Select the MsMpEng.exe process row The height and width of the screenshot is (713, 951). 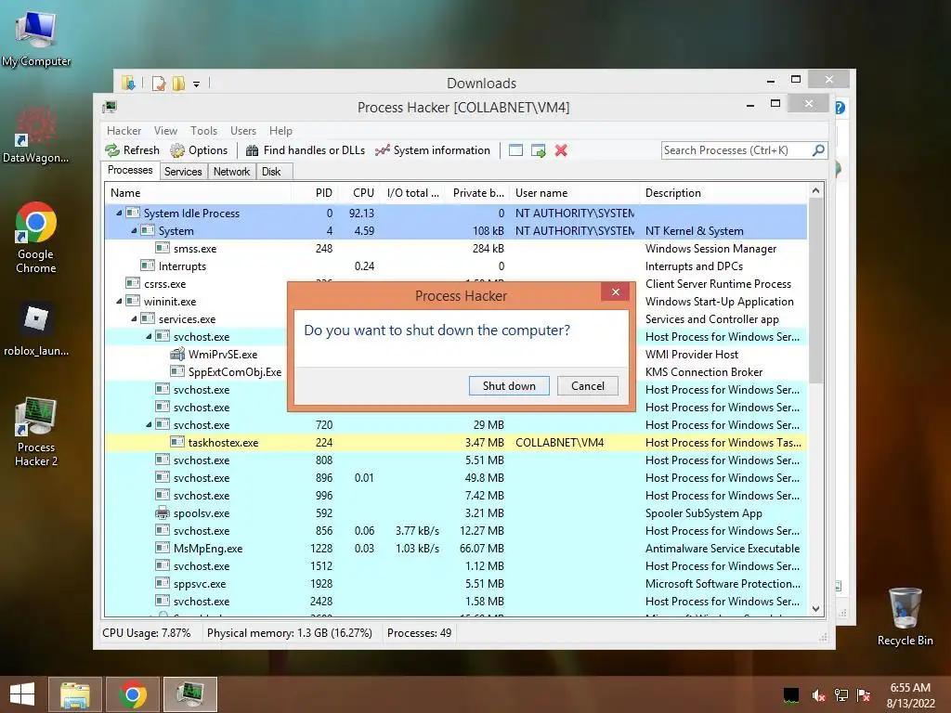tap(456, 548)
